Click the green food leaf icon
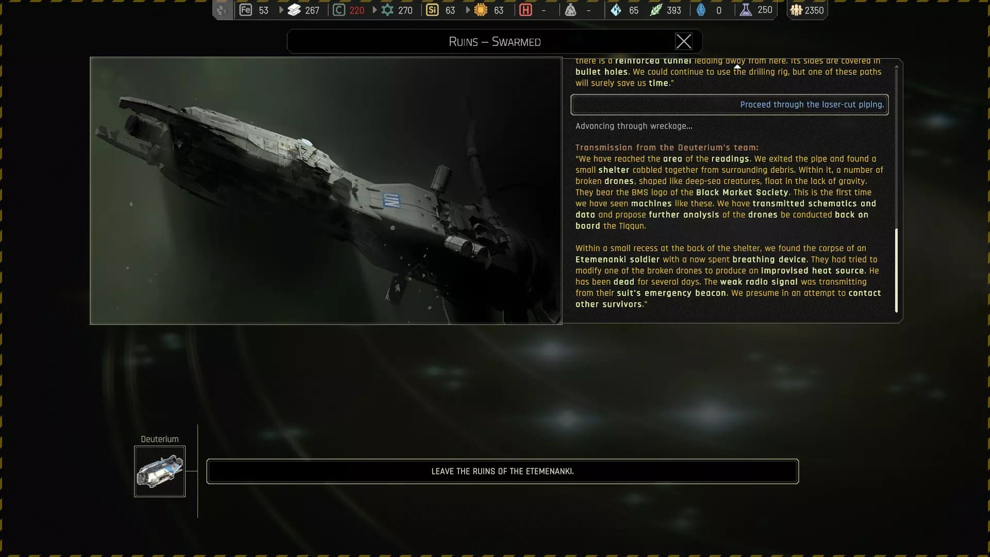 coord(655,10)
